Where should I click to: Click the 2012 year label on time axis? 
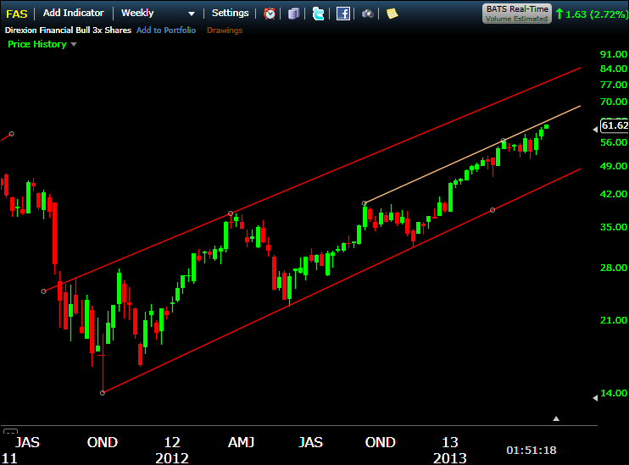pos(172,457)
